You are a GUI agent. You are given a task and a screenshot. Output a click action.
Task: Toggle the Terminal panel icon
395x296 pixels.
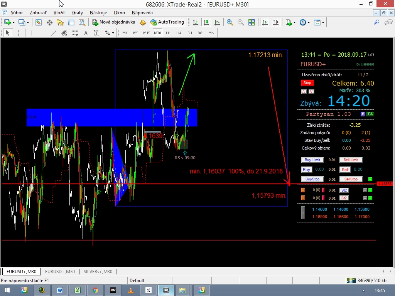point(71,22)
